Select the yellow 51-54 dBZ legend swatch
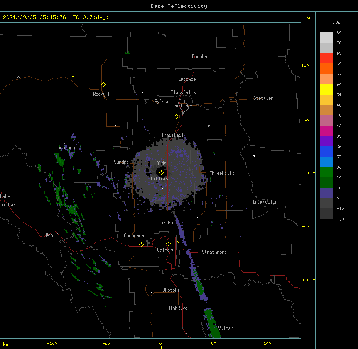Image resolution: width=358 pixels, height=349 pixels. tap(326, 89)
